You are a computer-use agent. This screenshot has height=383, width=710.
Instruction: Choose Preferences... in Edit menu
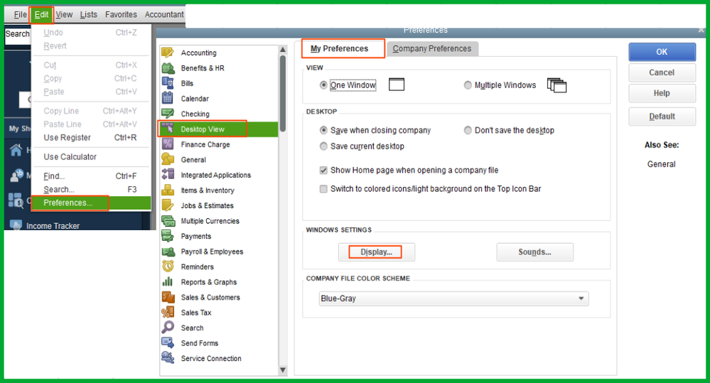91,203
